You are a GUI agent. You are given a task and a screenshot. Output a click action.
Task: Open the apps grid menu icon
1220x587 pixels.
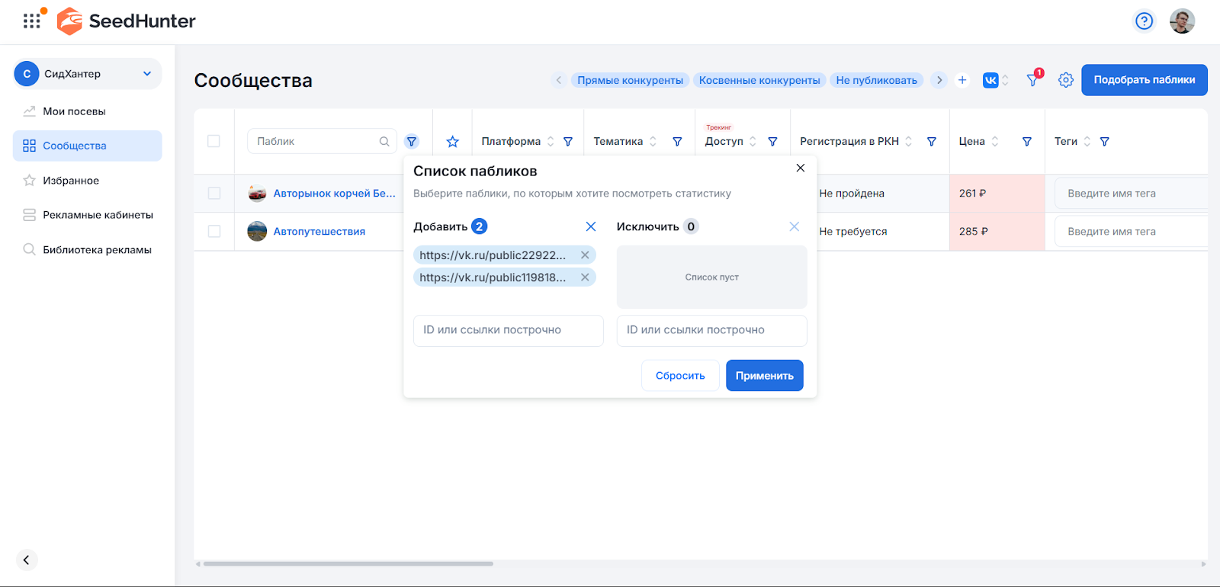click(x=31, y=21)
